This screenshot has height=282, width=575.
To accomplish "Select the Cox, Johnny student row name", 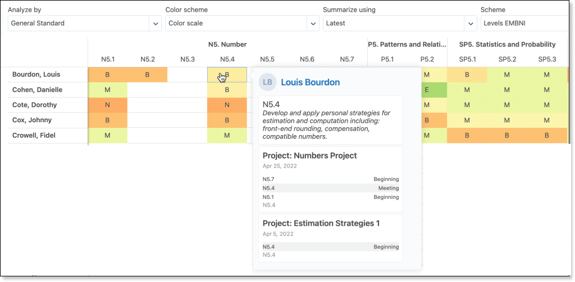I will [x=32, y=120].
